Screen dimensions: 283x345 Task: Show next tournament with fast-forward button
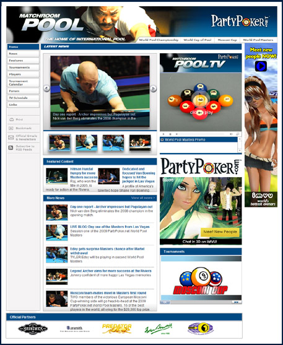click(x=236, y=302)
